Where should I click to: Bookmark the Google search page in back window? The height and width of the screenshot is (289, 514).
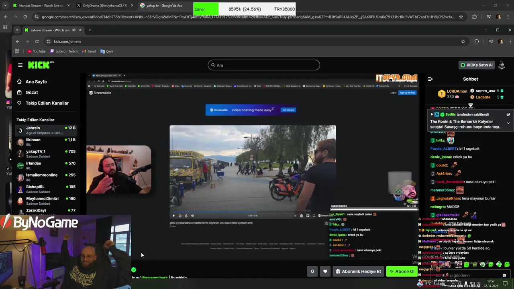pyautogui.click(x=461, y=17)
